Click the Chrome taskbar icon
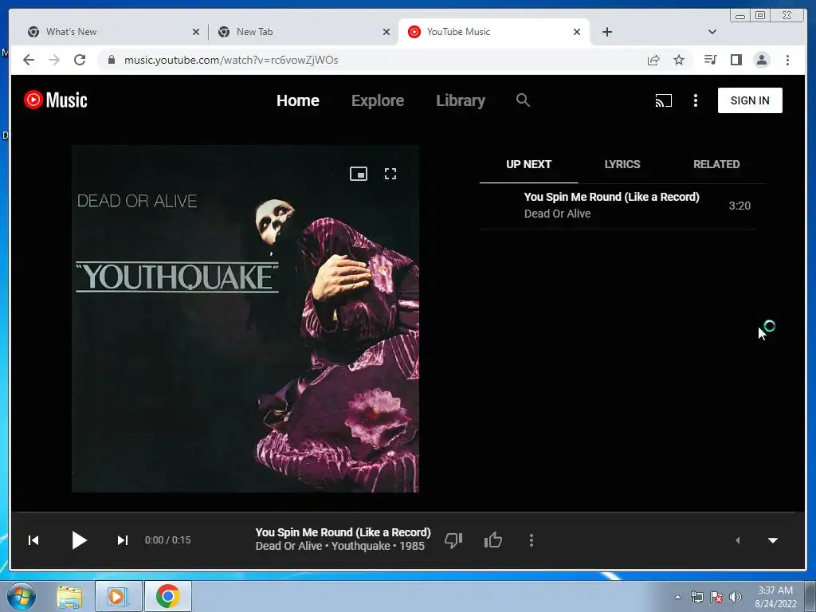 point(167,596)
